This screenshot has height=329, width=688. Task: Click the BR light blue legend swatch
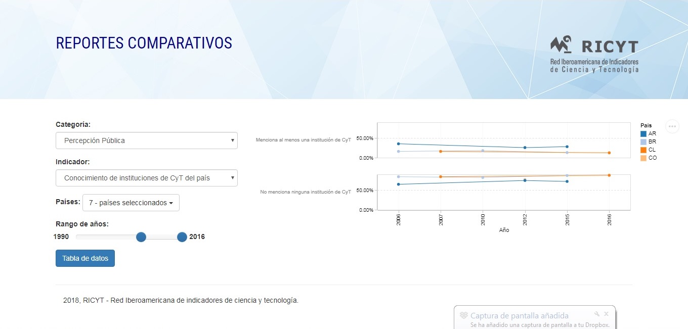(643, 142)
